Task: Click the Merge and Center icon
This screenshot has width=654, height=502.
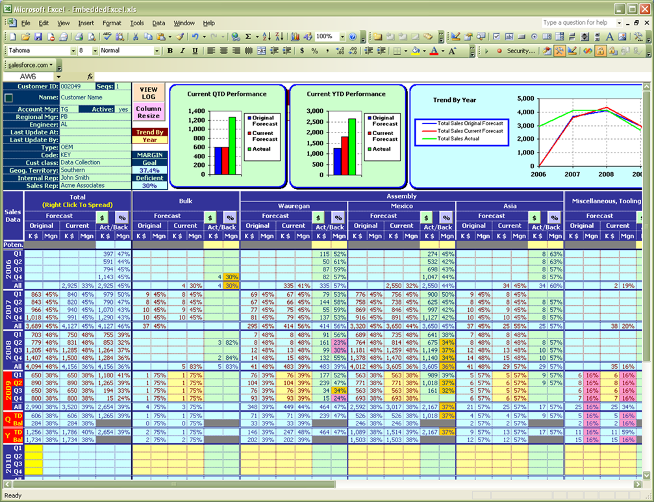Action: point(262,51)
